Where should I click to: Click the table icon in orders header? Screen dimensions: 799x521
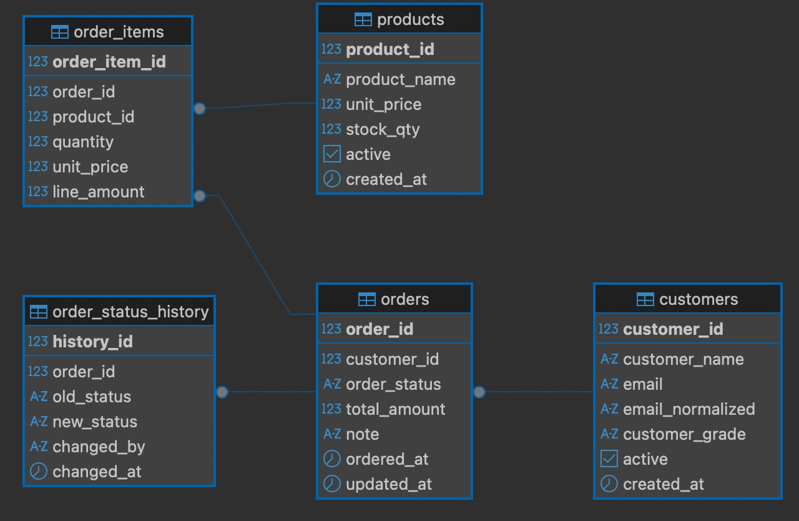coord(366,299)
